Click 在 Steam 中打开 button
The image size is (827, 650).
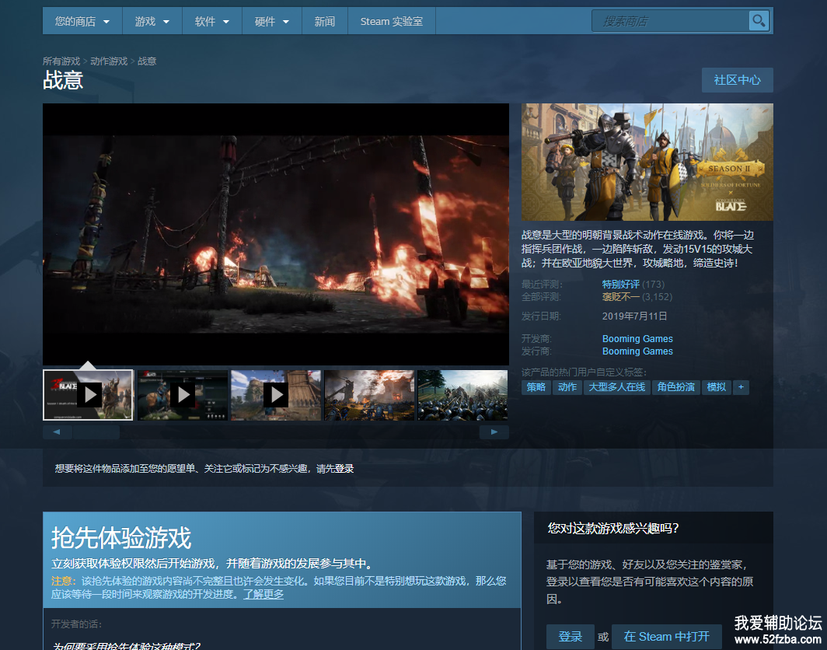click(x=666, y=636)
